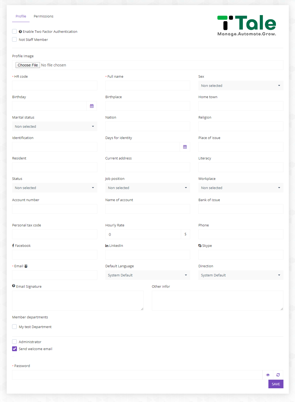Click the Choose File button

pos(28,65)
